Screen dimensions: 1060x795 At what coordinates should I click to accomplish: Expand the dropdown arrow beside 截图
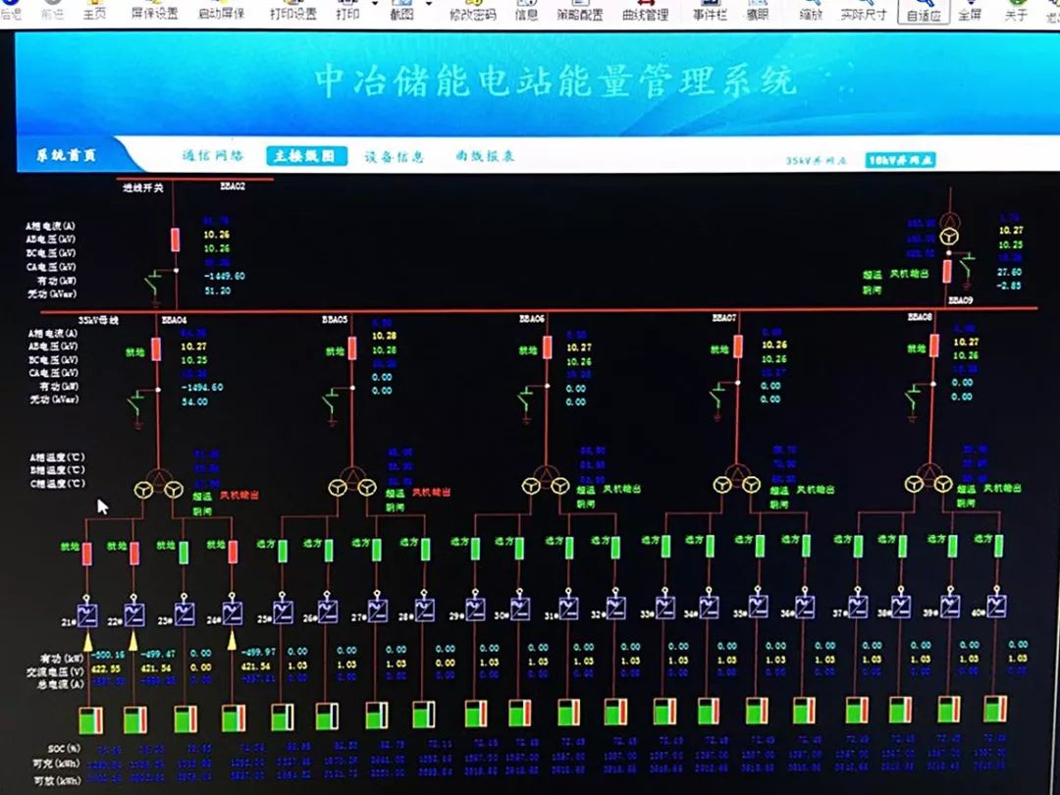[x=429, y=4]
